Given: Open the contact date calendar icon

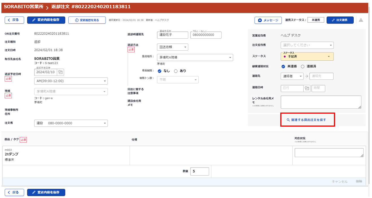Looking at the screenshot, I should coord(307,88).
